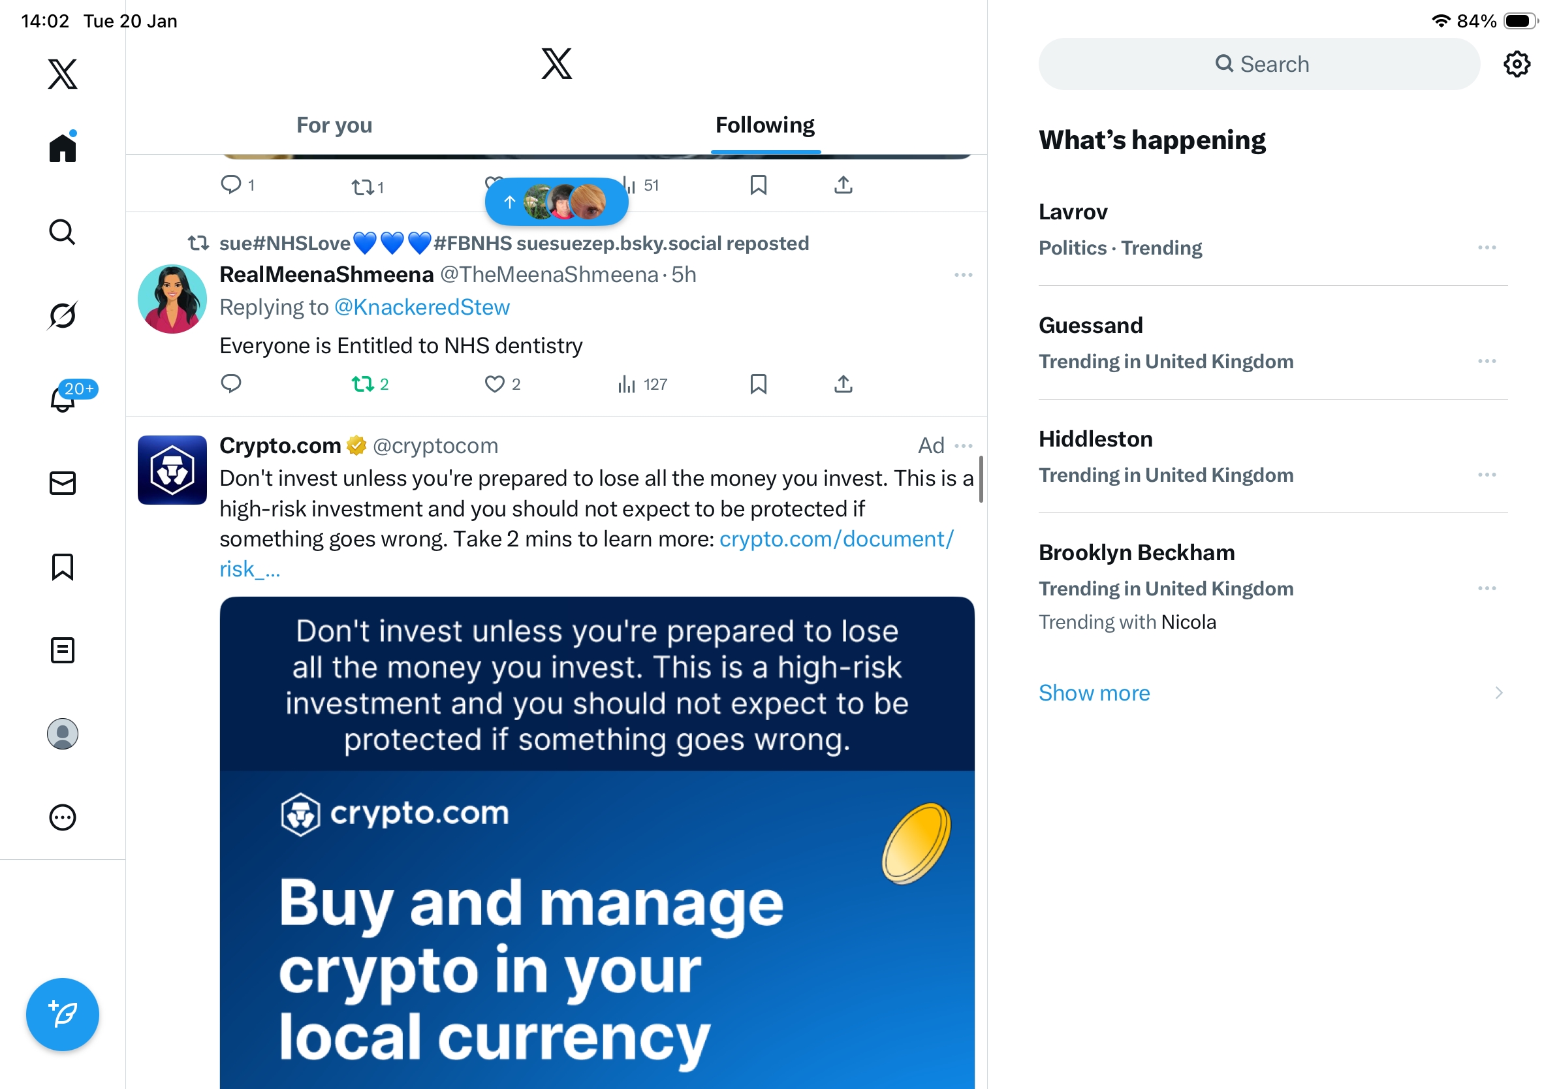Image resolution: width=1559 pixels, height=1089 pixels.
Task: Open more options on Crypto.com ad
Action: (963, 446)
